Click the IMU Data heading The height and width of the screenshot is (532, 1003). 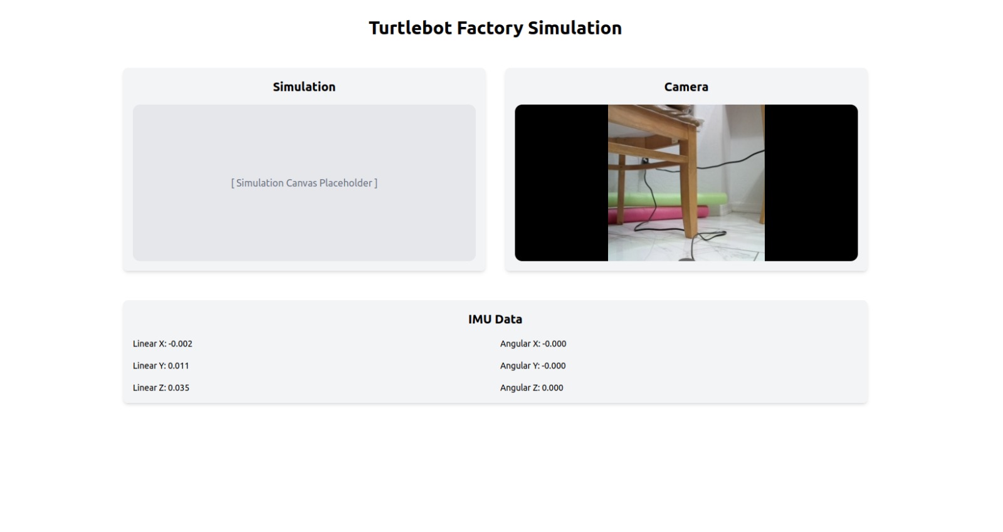(495, 319)
